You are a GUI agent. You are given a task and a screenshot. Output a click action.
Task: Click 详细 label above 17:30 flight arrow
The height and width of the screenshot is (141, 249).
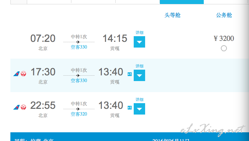coord(139,66)
